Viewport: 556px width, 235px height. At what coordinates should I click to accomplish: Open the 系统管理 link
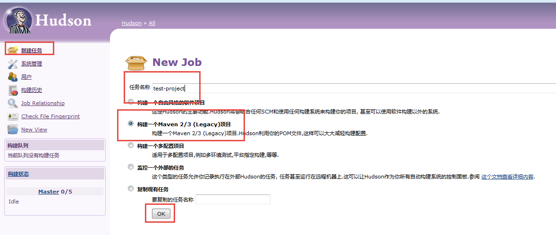coord(32,64)
